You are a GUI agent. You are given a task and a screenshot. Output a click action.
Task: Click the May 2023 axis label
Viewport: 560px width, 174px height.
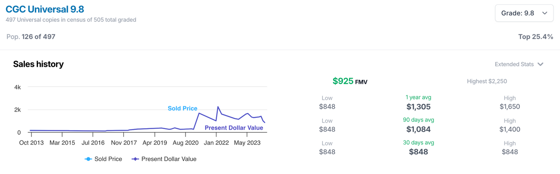[x=247, y=143]
